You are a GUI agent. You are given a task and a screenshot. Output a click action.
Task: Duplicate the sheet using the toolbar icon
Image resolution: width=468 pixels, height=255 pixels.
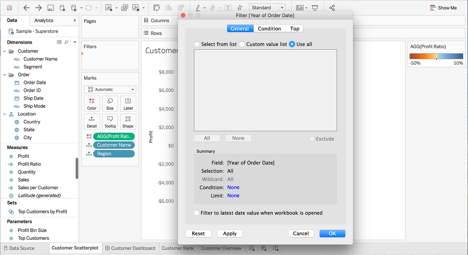coord(124,8)
